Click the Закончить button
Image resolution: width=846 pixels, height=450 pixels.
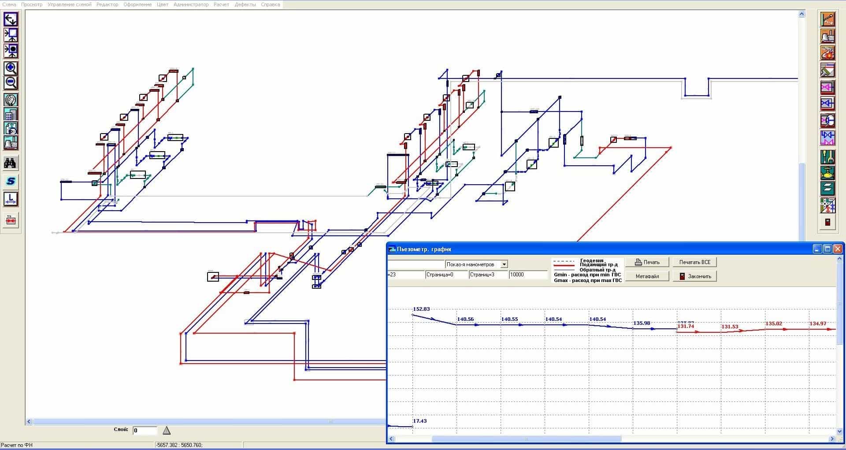click(x=695, y=276)
